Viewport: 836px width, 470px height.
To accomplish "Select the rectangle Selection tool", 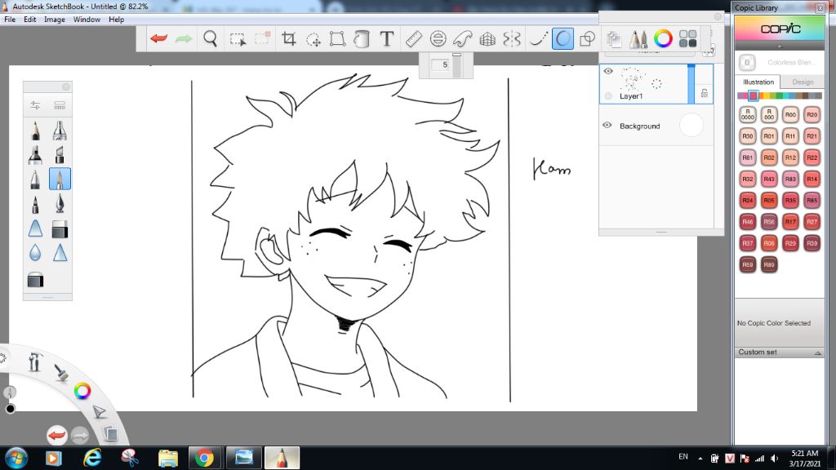I will 238,39.
